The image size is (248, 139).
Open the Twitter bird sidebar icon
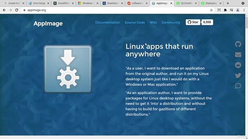238,75
